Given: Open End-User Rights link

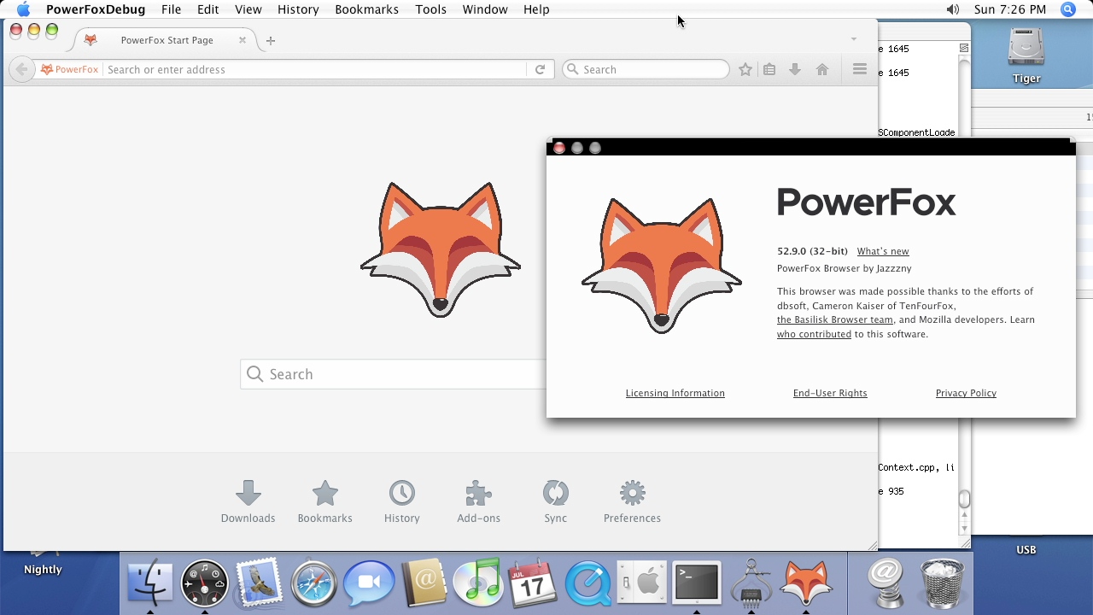Looking at the screenshot, I should 830,393.
